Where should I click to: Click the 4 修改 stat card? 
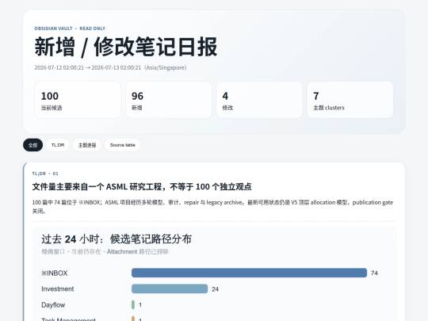260,100
